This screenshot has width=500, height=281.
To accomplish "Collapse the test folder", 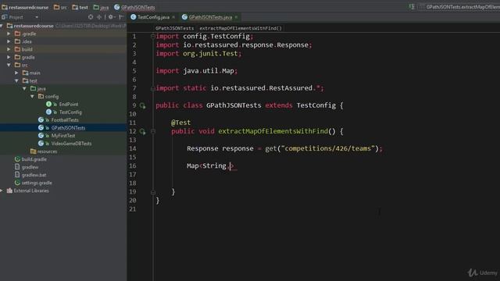I will 16,81.
